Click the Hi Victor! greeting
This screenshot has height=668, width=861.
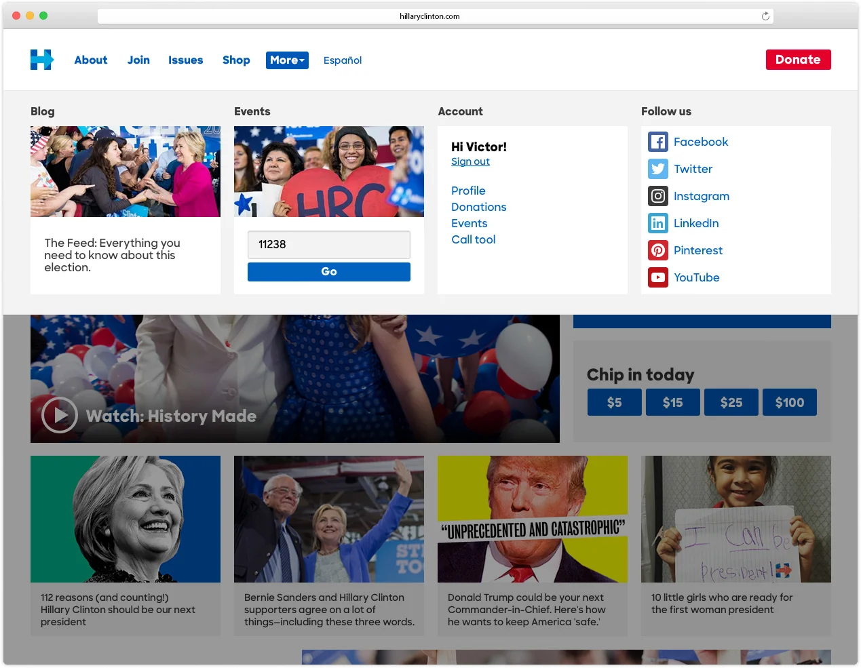(x=479, y=147)
